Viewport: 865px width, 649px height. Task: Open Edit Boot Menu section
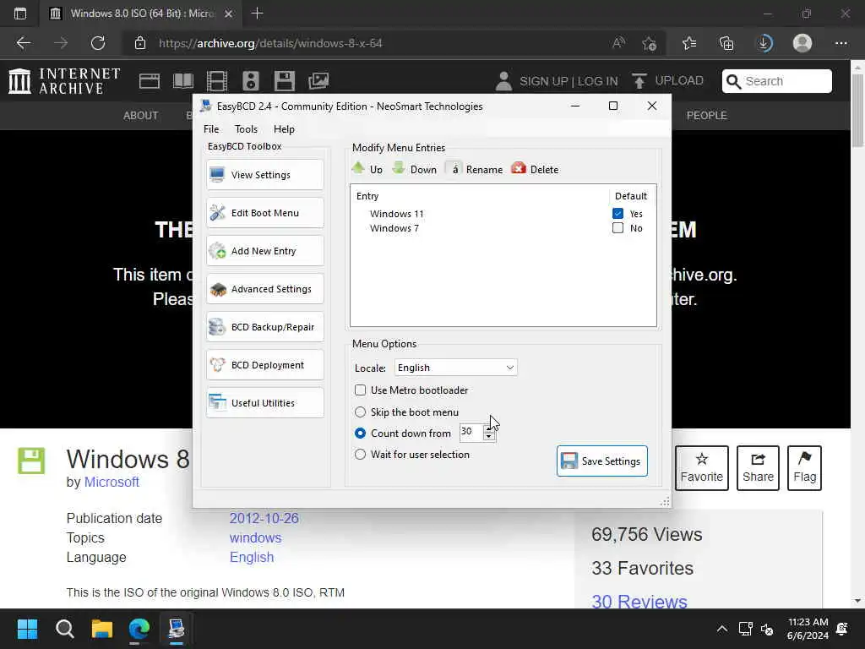coord(264,212)
